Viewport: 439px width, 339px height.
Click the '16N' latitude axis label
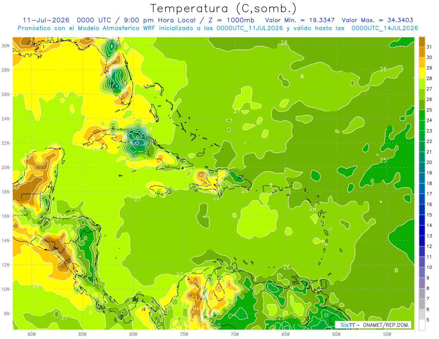click(5, 216)
